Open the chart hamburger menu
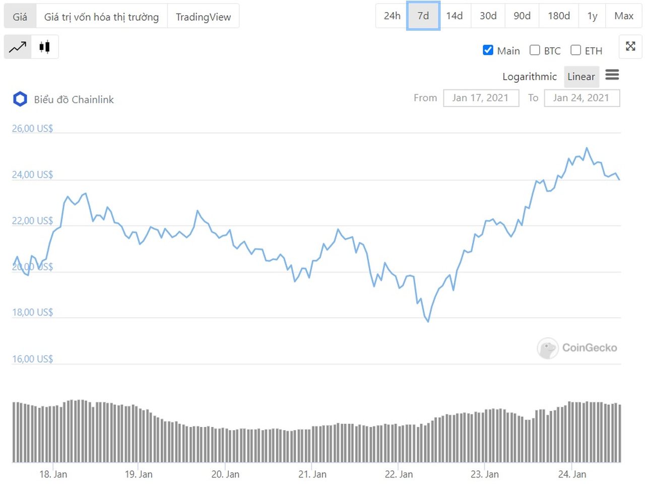645x484 pixels. pyautogui.click(x=612, y=75)
